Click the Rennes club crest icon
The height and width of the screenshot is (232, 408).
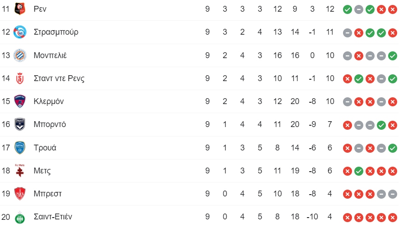click(x=20, y=9)
